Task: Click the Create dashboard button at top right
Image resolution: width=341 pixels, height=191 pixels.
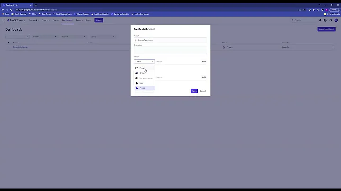Action: tap(326, 29)
